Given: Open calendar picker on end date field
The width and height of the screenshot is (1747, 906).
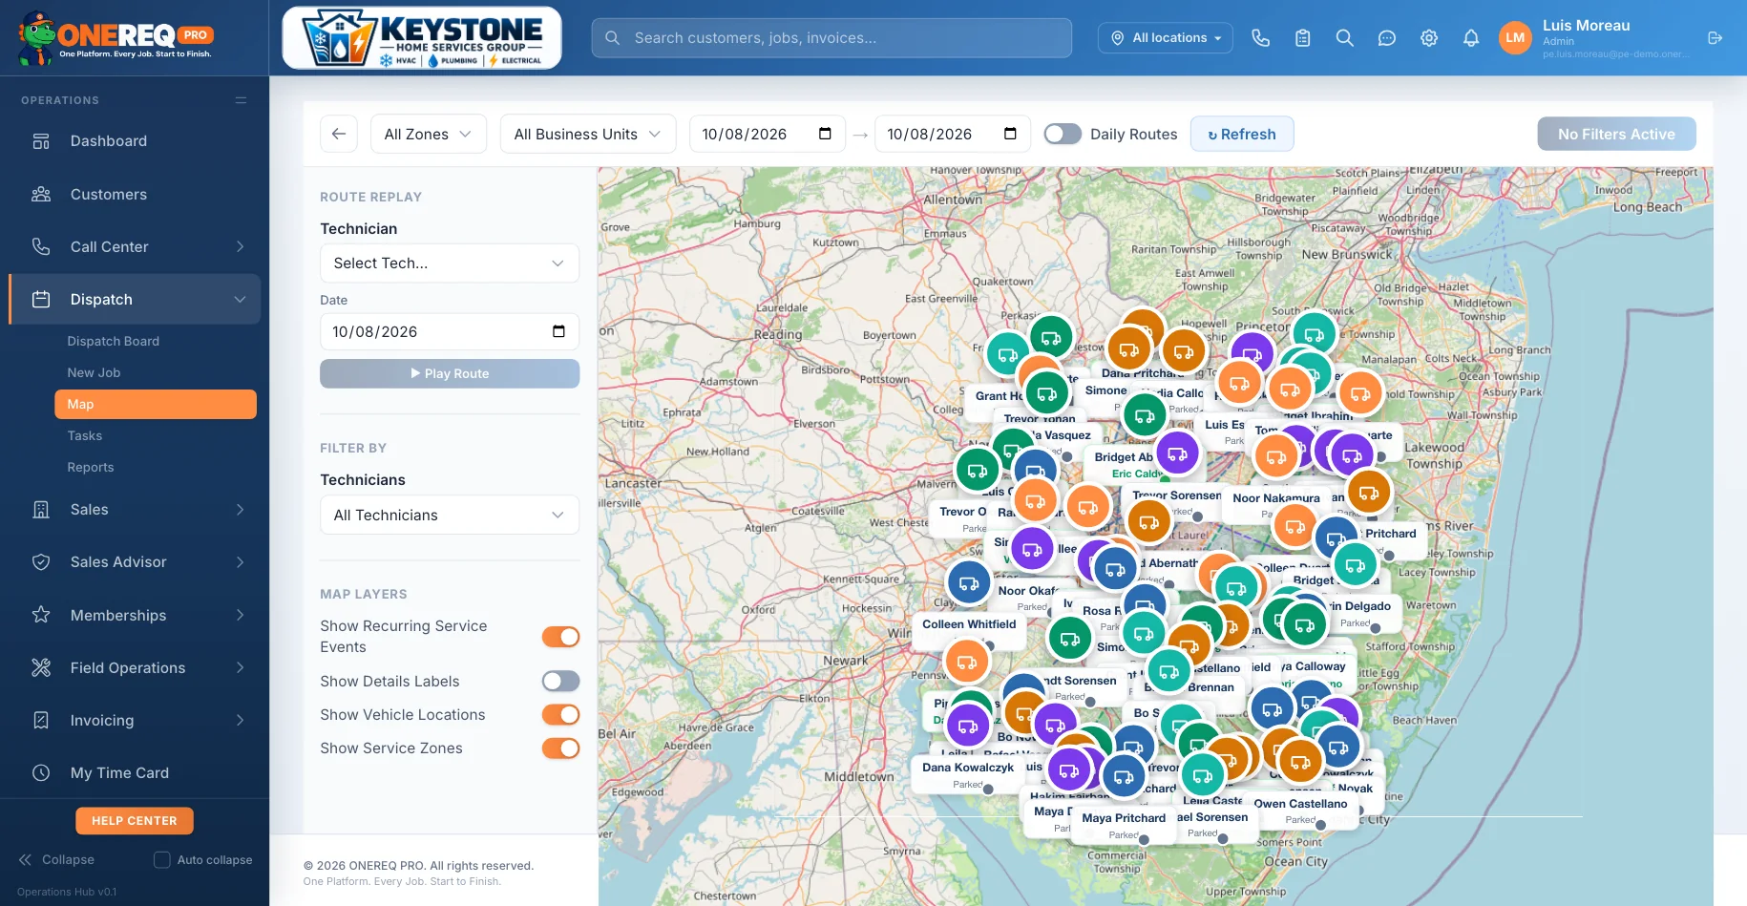Looking at the screenshot, I should 1010,134.
